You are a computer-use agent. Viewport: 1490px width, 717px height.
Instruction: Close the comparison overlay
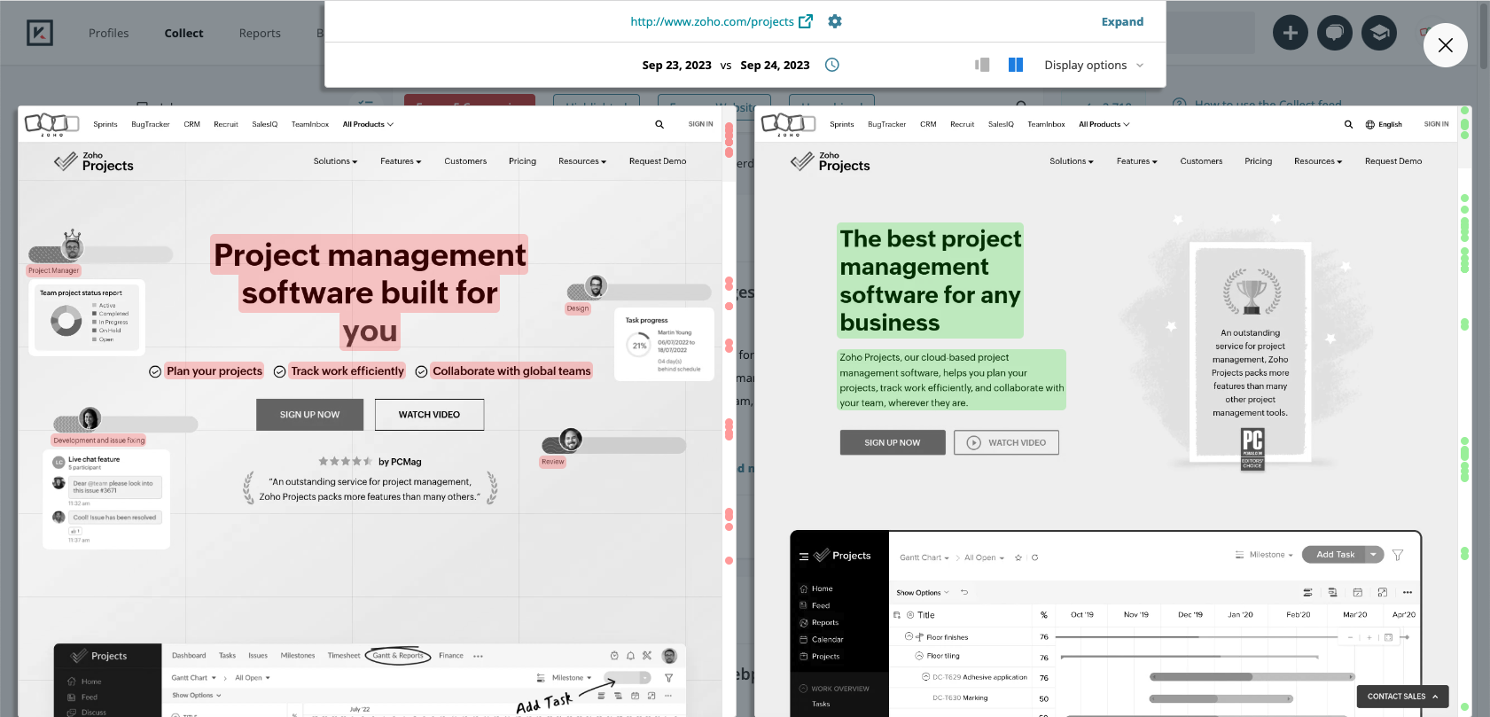1445,45
